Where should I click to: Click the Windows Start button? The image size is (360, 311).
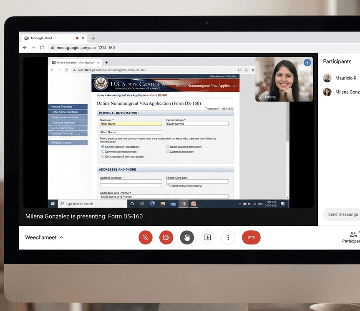click(x=53, y=204)
